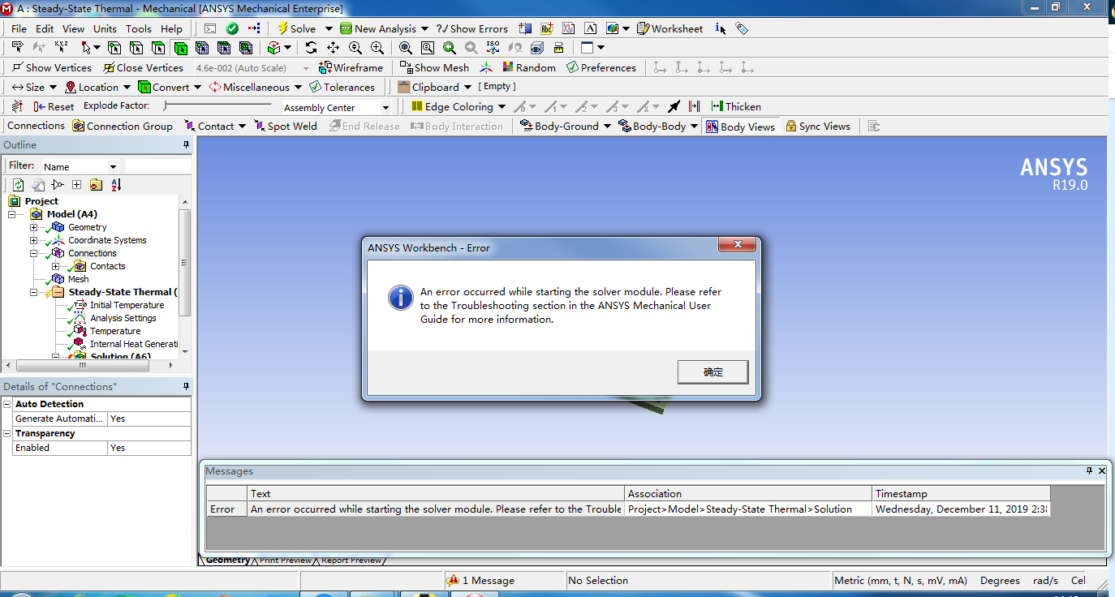
Task: Click the New Analysis button
Action: point(379,28)
